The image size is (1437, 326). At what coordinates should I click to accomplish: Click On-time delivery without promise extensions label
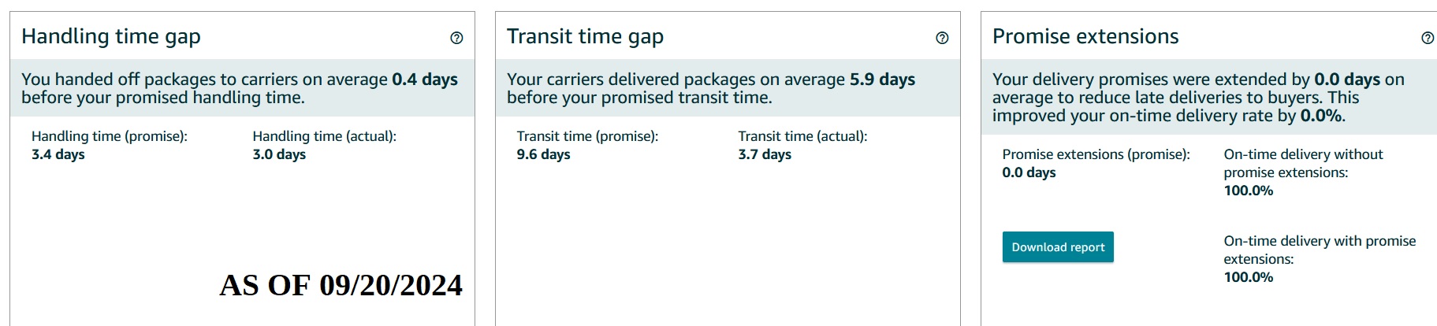1303,163
